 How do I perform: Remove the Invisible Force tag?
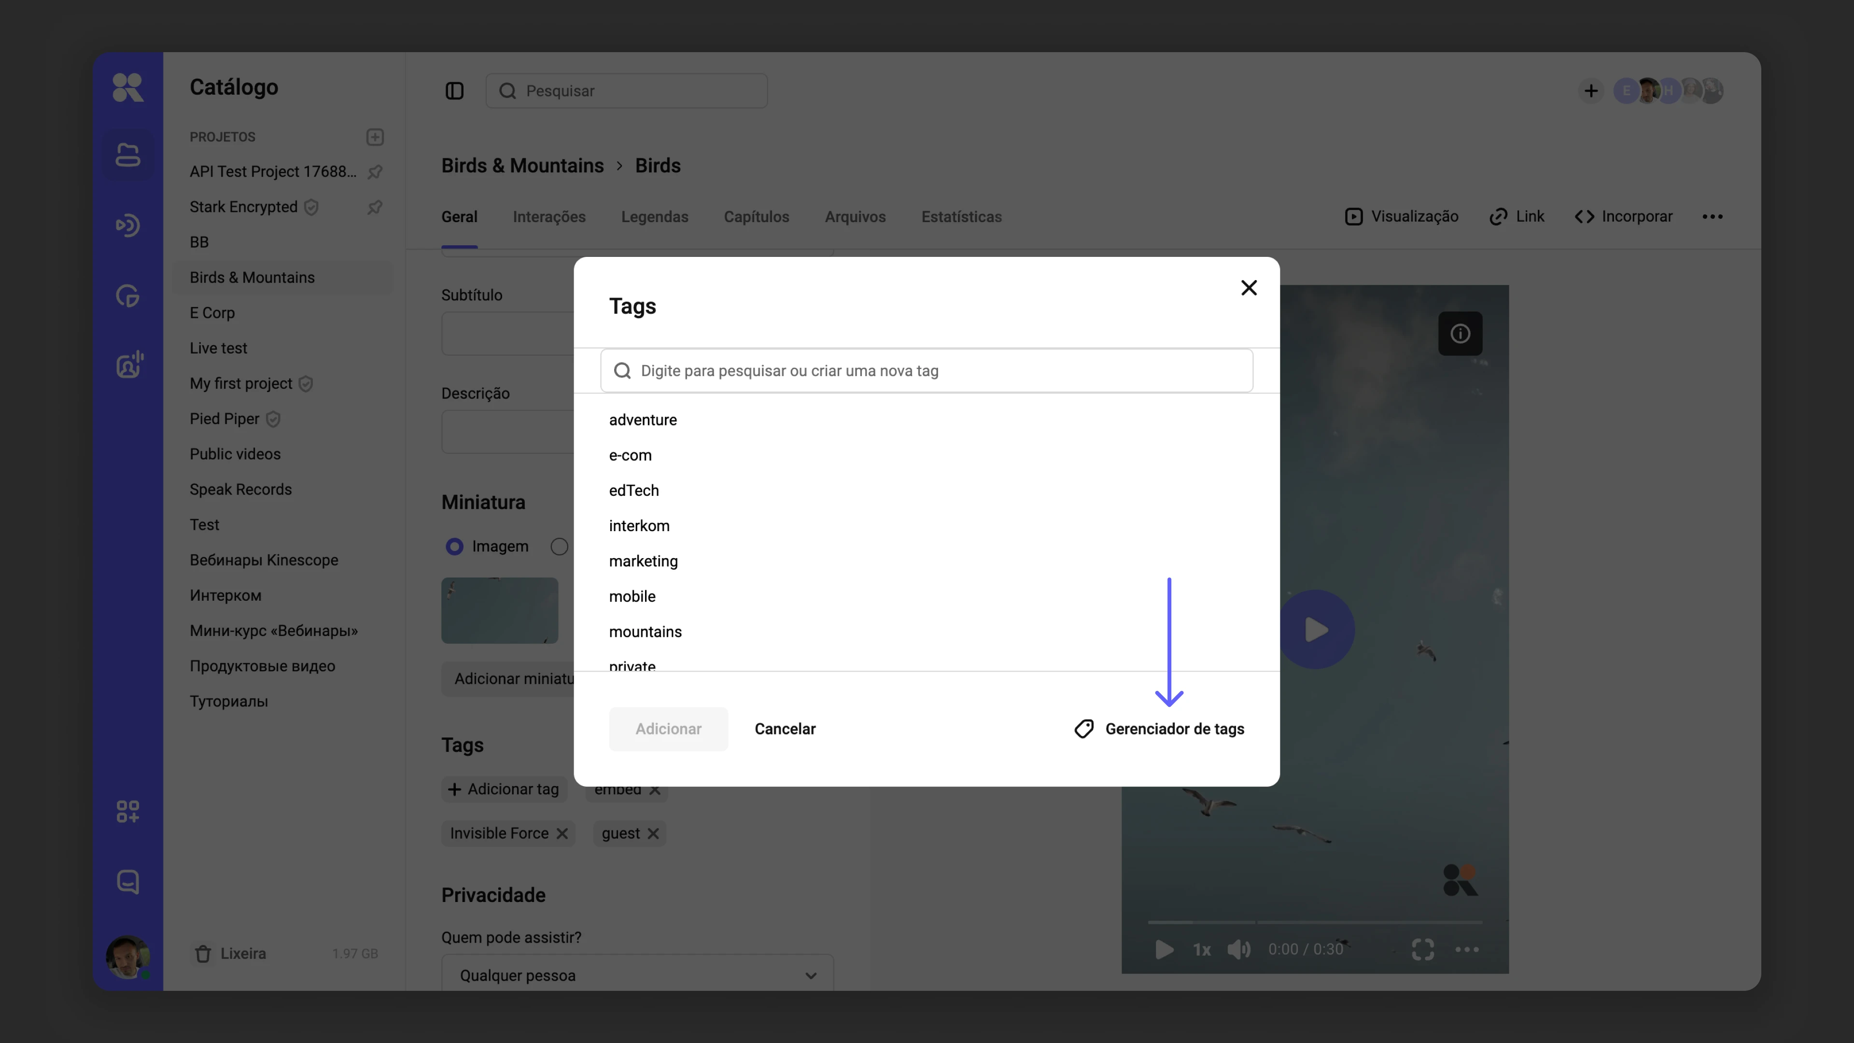pos(562,833)
